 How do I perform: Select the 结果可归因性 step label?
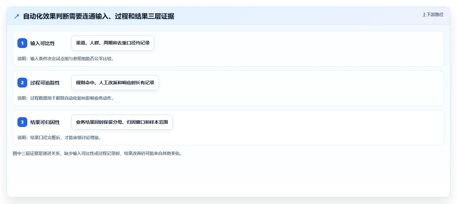[x=45, y=122]
